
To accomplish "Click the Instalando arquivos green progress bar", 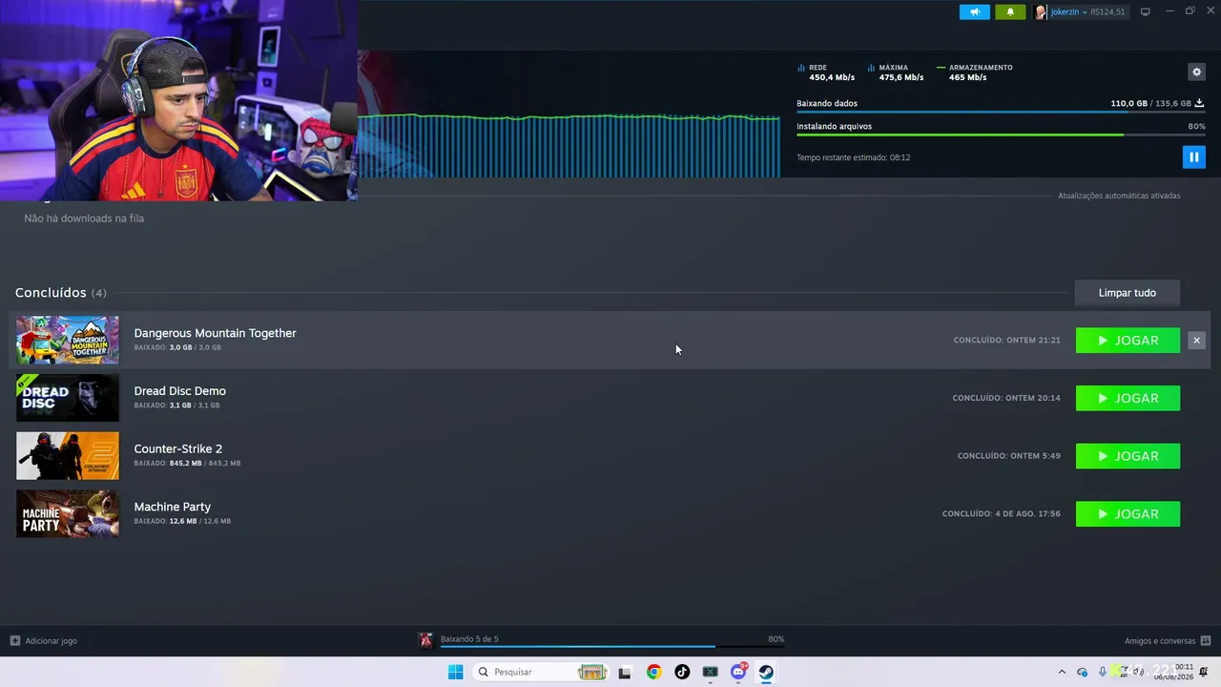I will tap(1001, 135).
